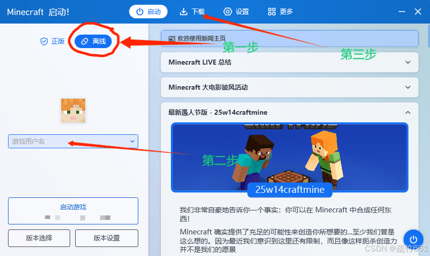Click the round power floating button
Viewport: 430px width, 256px height.
(413, 239)
